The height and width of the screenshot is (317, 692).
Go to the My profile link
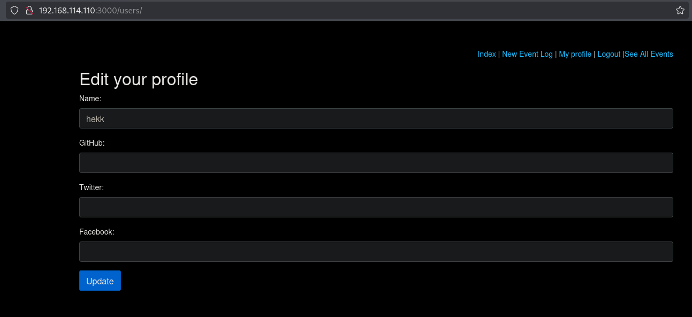(x=575, y=54)
